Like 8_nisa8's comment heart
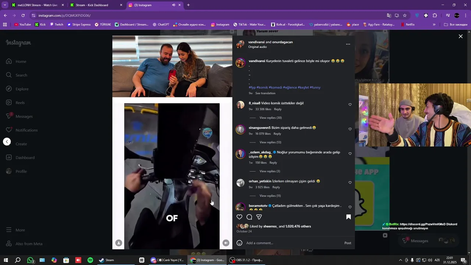Viewport: 471px width, 265px height. (350, 105)
